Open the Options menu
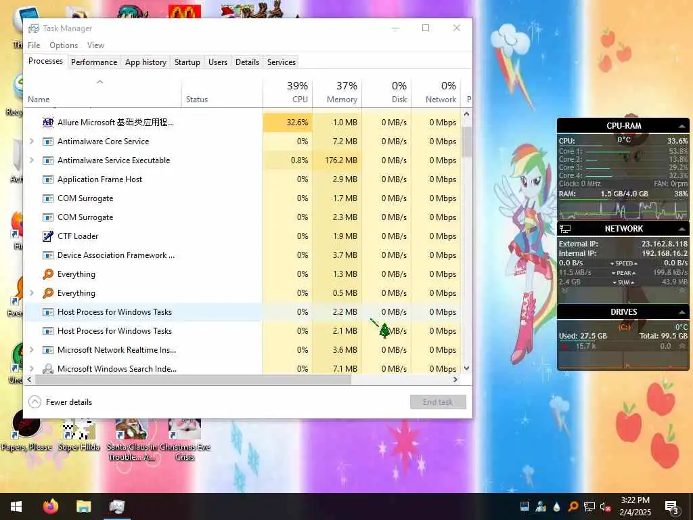693x520 pixels. pos(64,45)
